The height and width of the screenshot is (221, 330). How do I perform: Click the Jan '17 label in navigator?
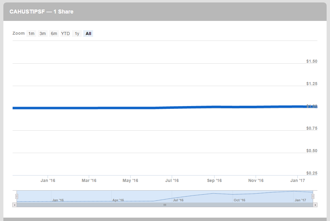tap(300, 200)
